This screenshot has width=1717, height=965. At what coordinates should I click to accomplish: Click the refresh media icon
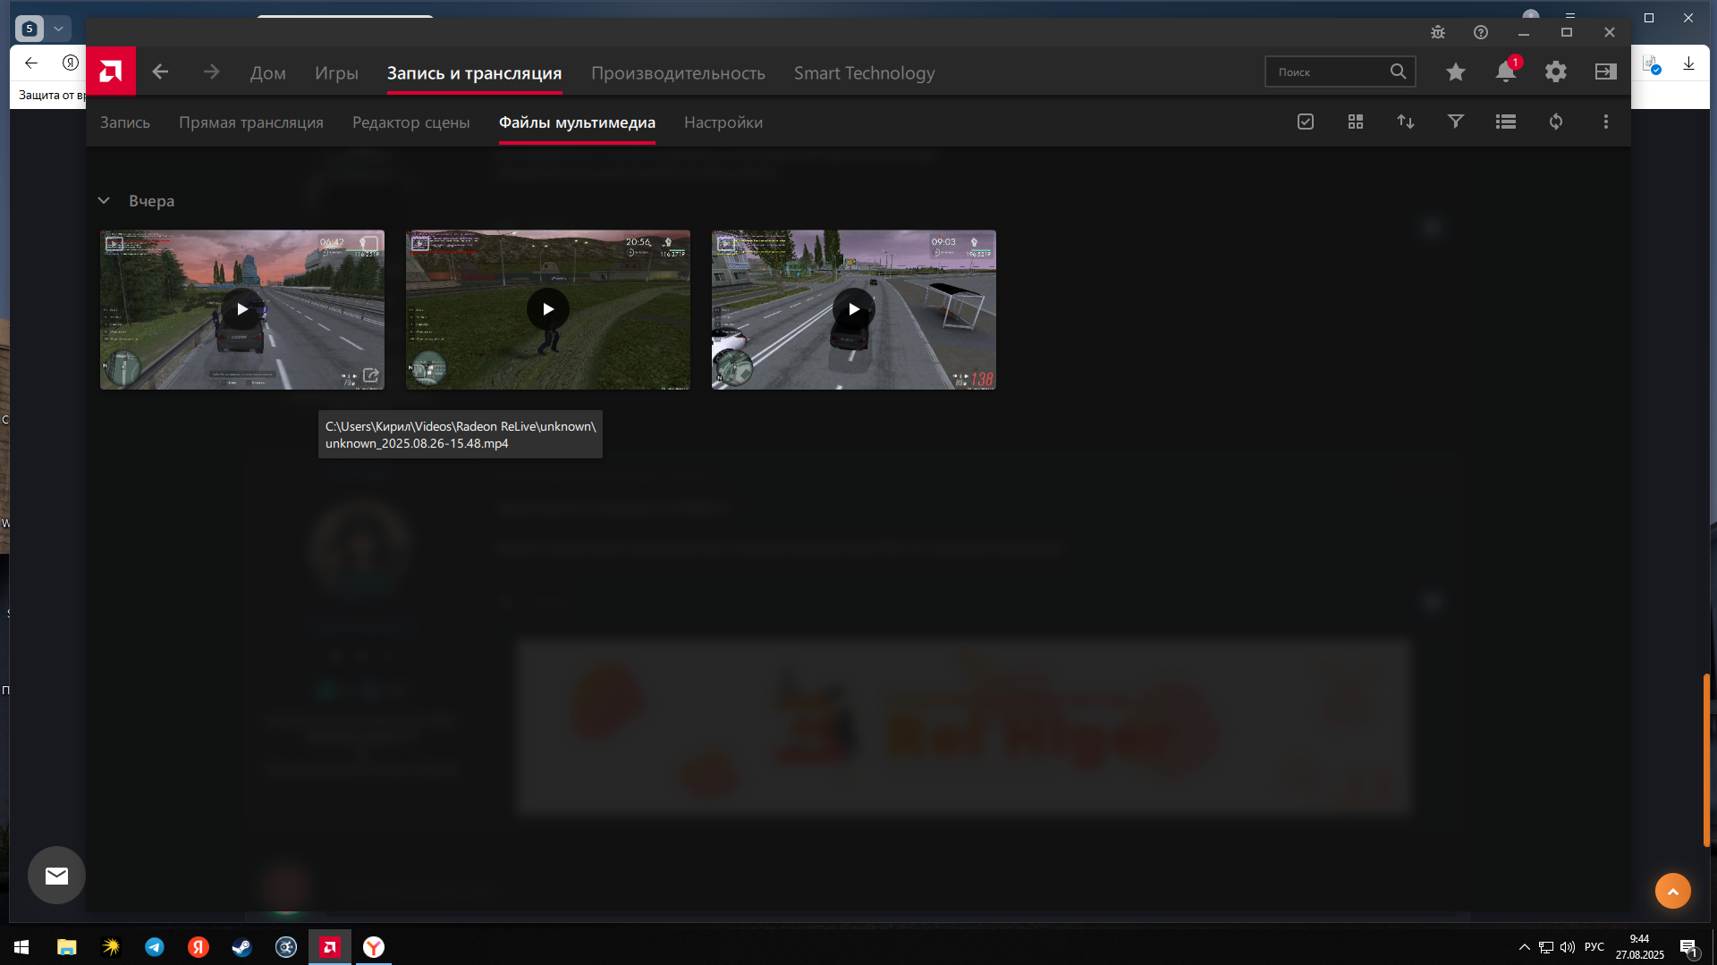click(1556, 122)
